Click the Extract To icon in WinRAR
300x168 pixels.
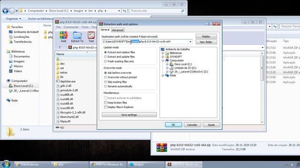(77, 37)
